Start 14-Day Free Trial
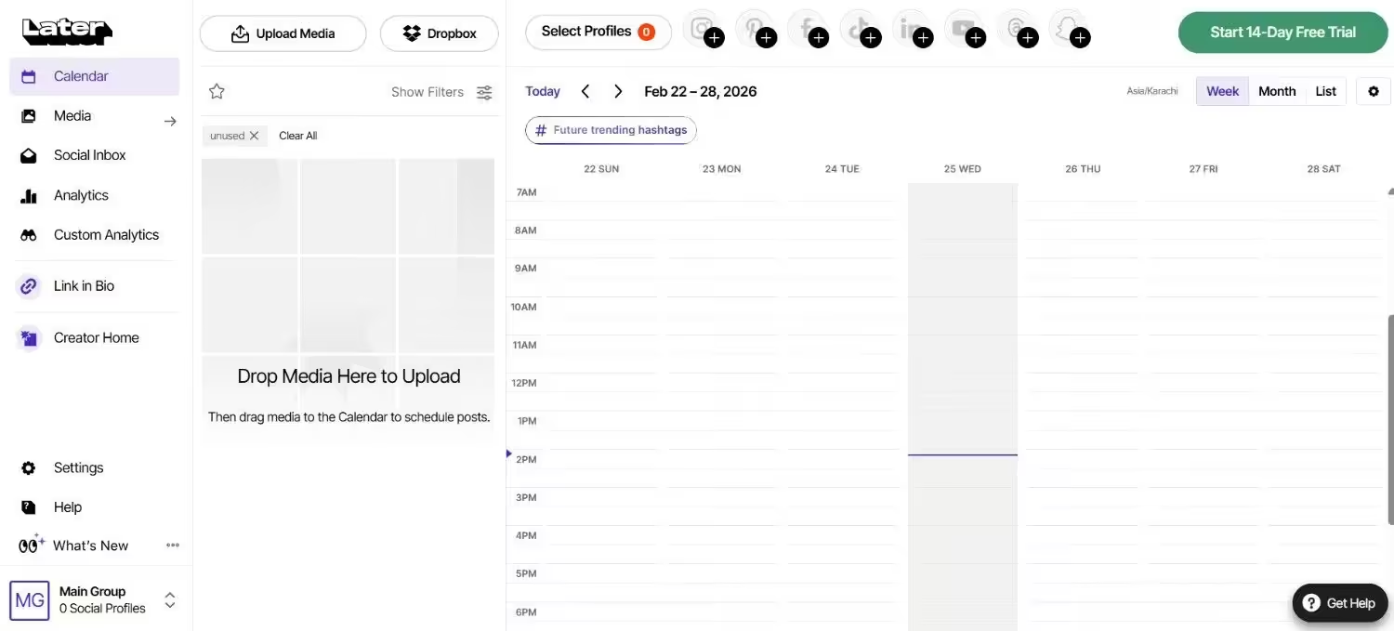 click(1282, 32)
